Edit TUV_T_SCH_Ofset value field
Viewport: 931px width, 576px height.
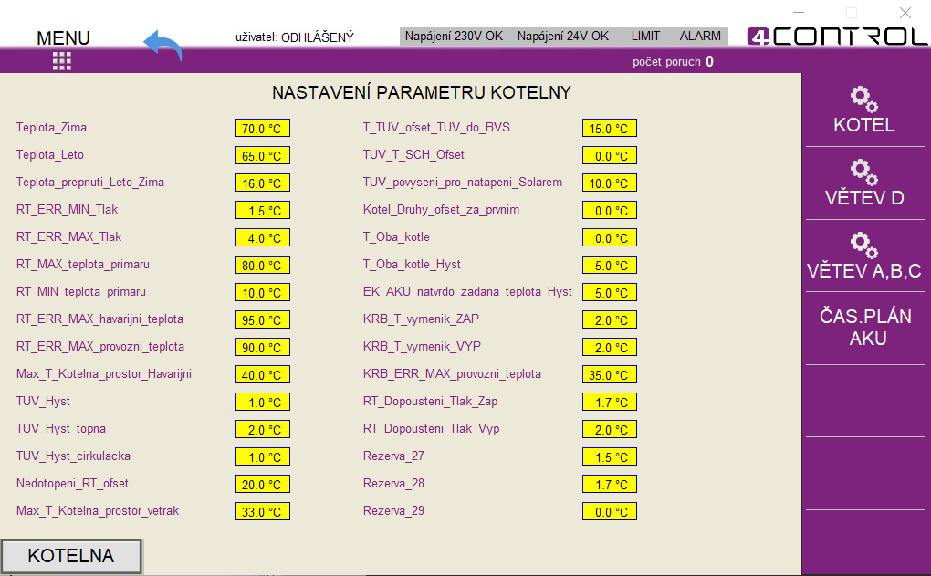[609, 155]
